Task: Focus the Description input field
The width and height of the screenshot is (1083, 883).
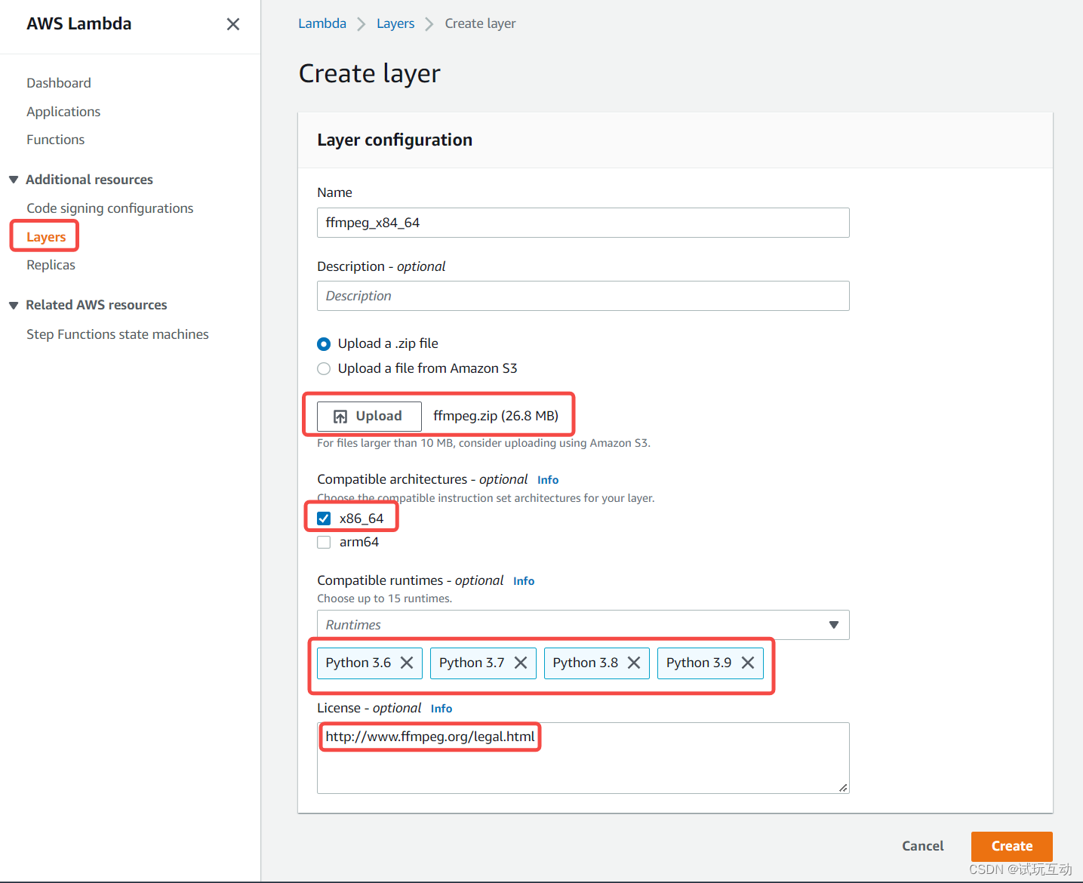Action: (583, 296)
